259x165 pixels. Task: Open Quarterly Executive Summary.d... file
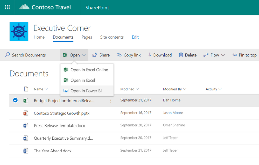pyautogui.click(x=64, y=138)
